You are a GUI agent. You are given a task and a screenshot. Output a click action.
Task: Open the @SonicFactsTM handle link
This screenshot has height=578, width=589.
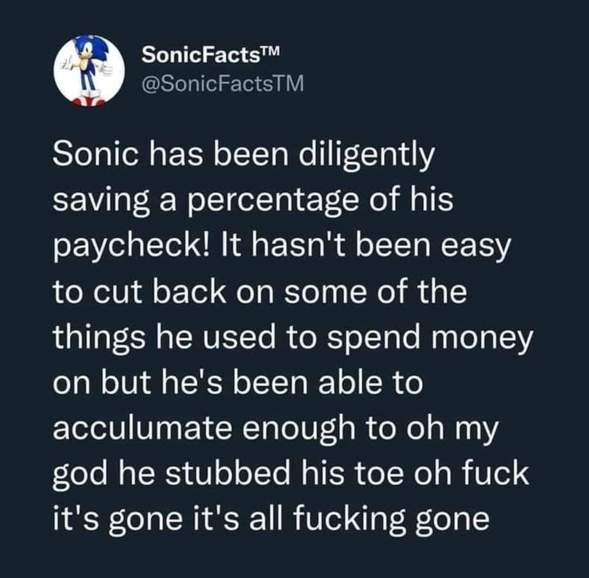(223, 84)
